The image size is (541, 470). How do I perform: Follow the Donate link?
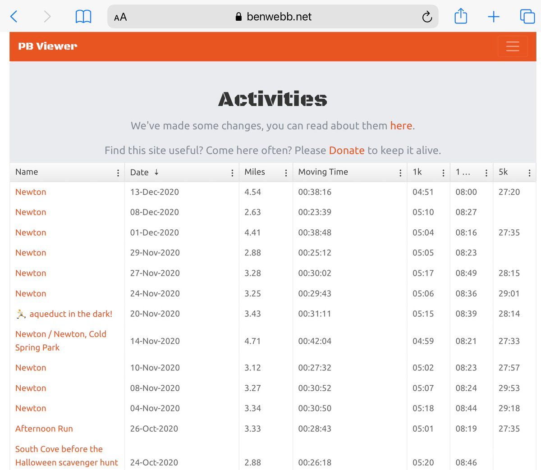pyautogui.click(x=346, y=151)
